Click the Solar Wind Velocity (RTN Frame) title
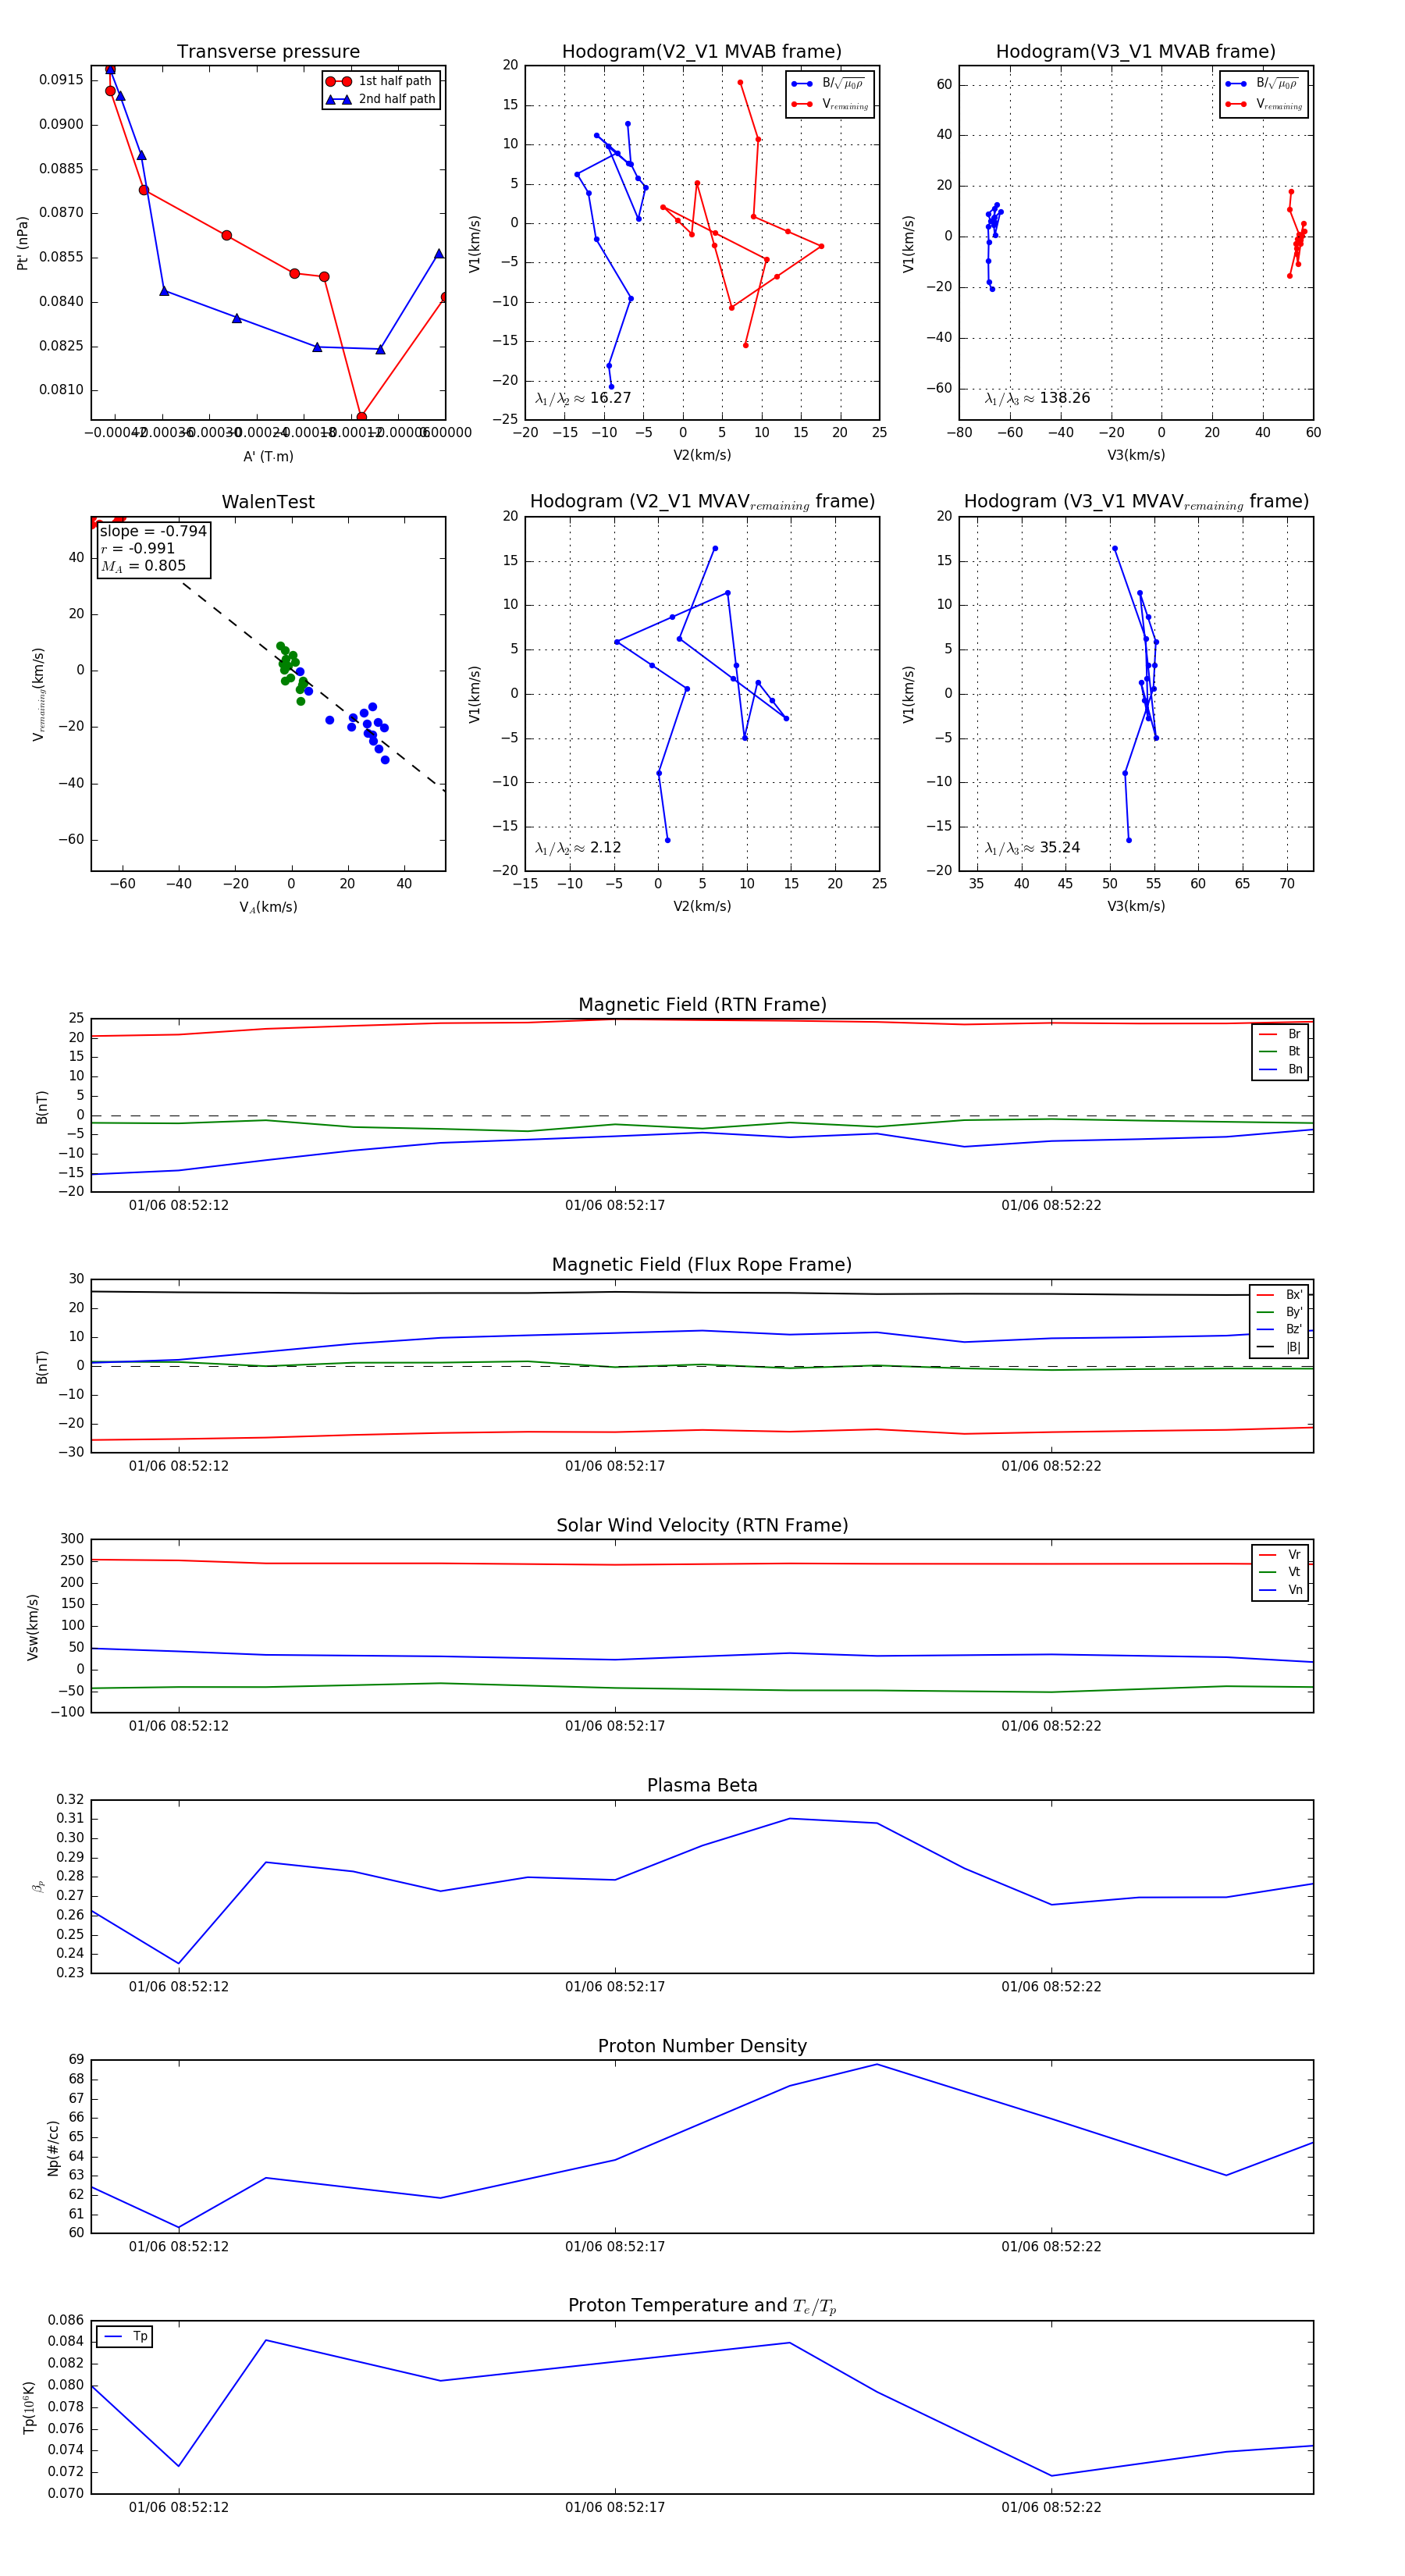This screenshot has height=2576, width=1405. coord(702,1525)
